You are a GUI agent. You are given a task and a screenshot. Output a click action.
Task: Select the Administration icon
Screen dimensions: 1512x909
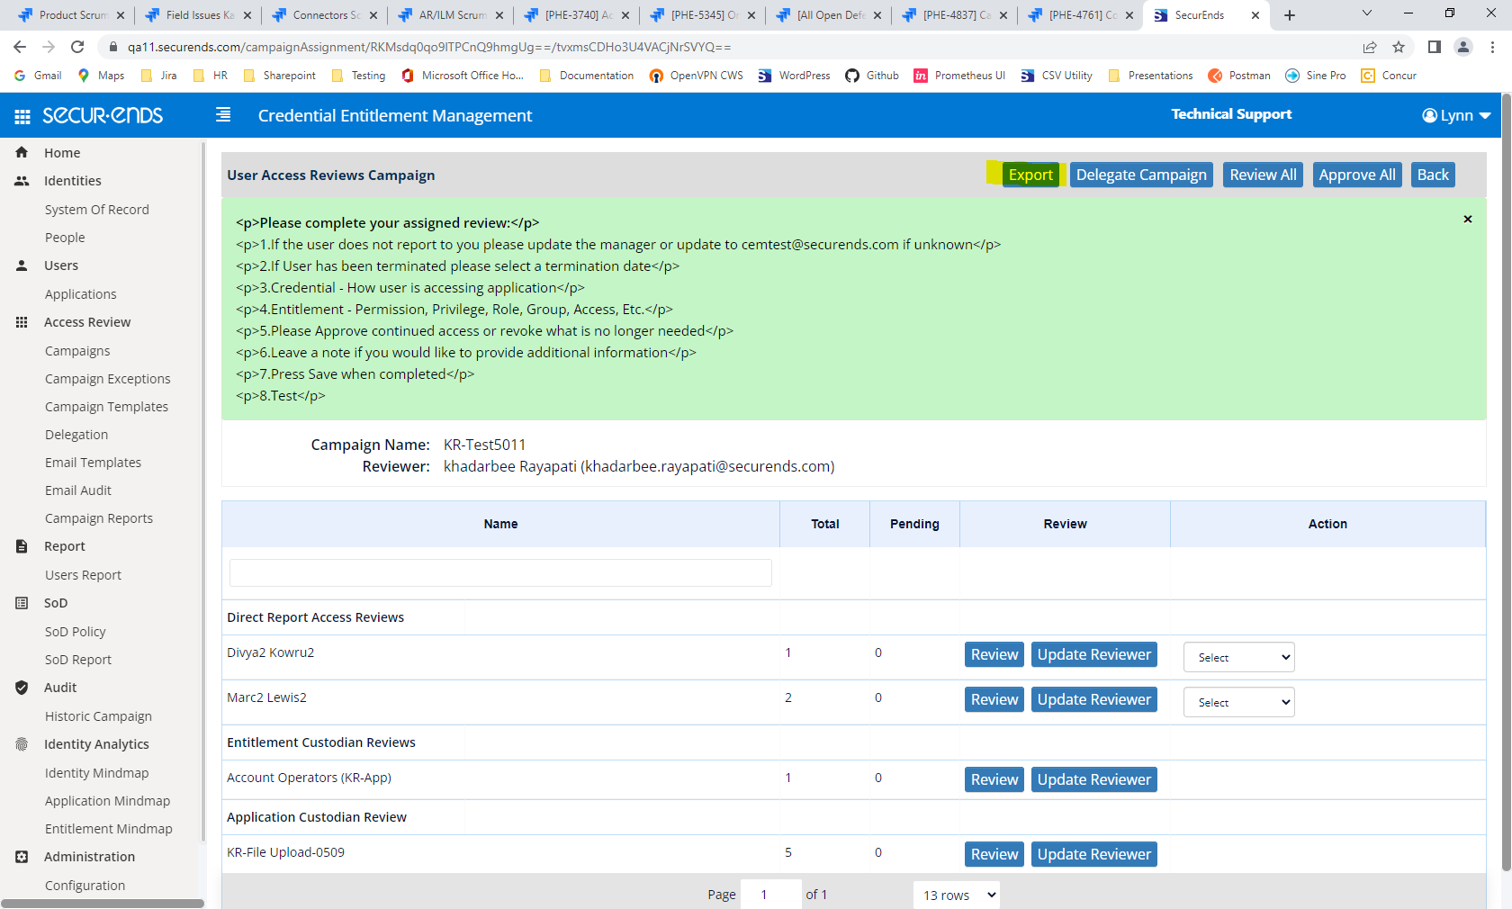pos(22,856)
